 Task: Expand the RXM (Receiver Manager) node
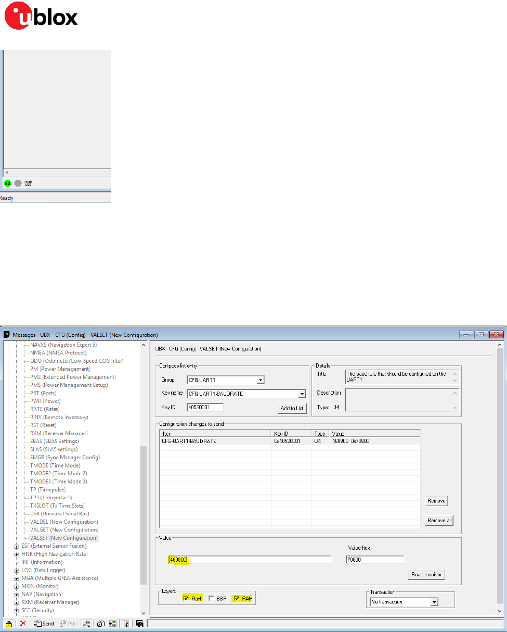pos(17,602)
